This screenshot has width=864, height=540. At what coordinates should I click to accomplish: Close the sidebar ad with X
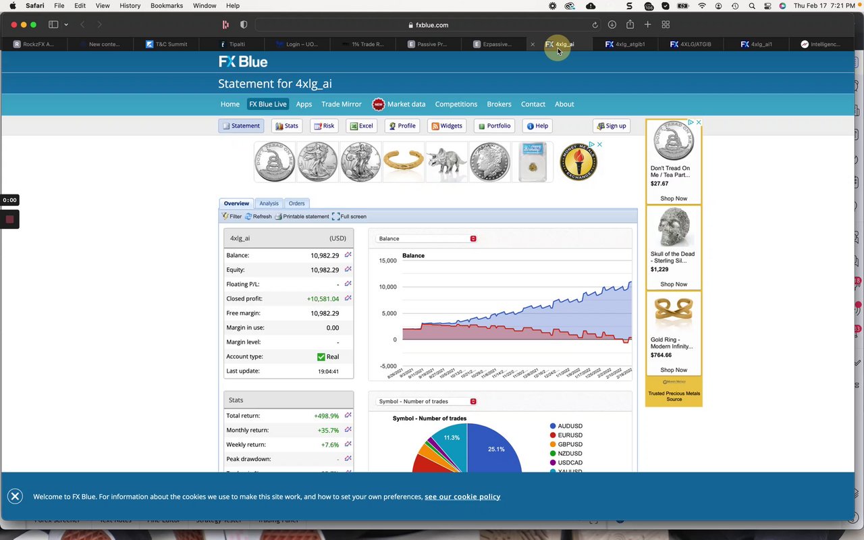point(699,122)
